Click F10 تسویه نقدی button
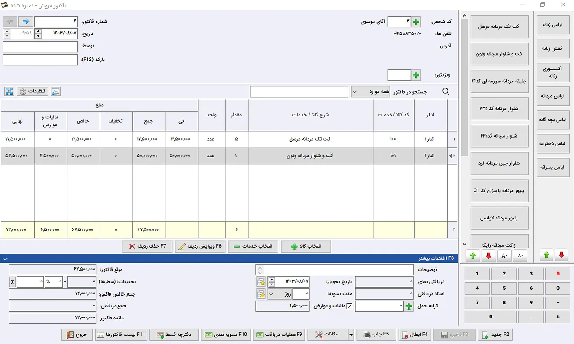This screenshot has height=344, width=574. [226, 335]
